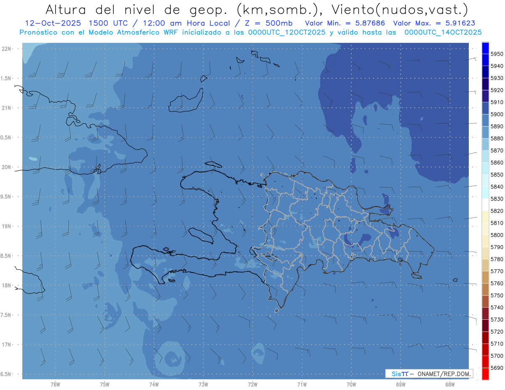Click the 5900 label on the color scale

tap(497, 114)
